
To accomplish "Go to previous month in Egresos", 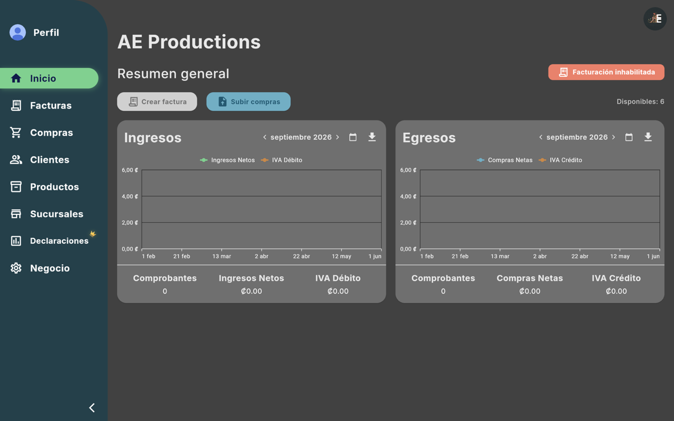I will coord(540,137).
